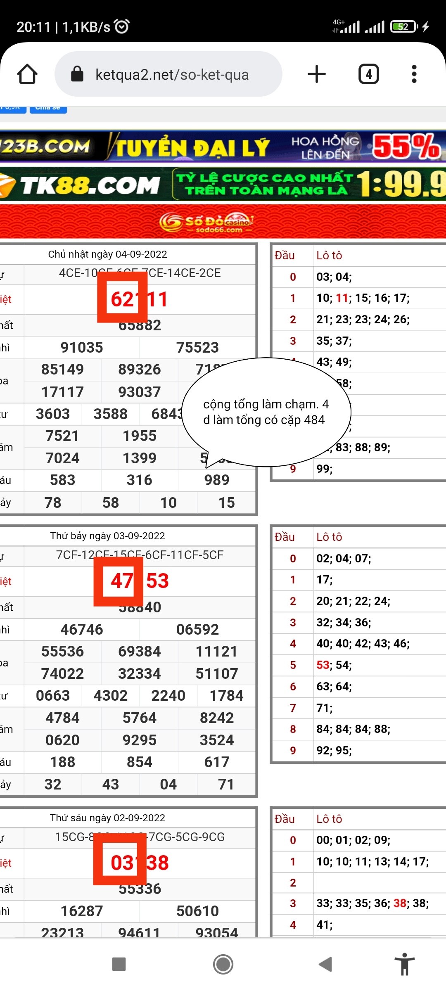Image resolution: width=446 pixels, height=991 pixels.
Task: Tap the date heading Chủ nhật ngày 04-09-2022
Action: click(107, 254)
